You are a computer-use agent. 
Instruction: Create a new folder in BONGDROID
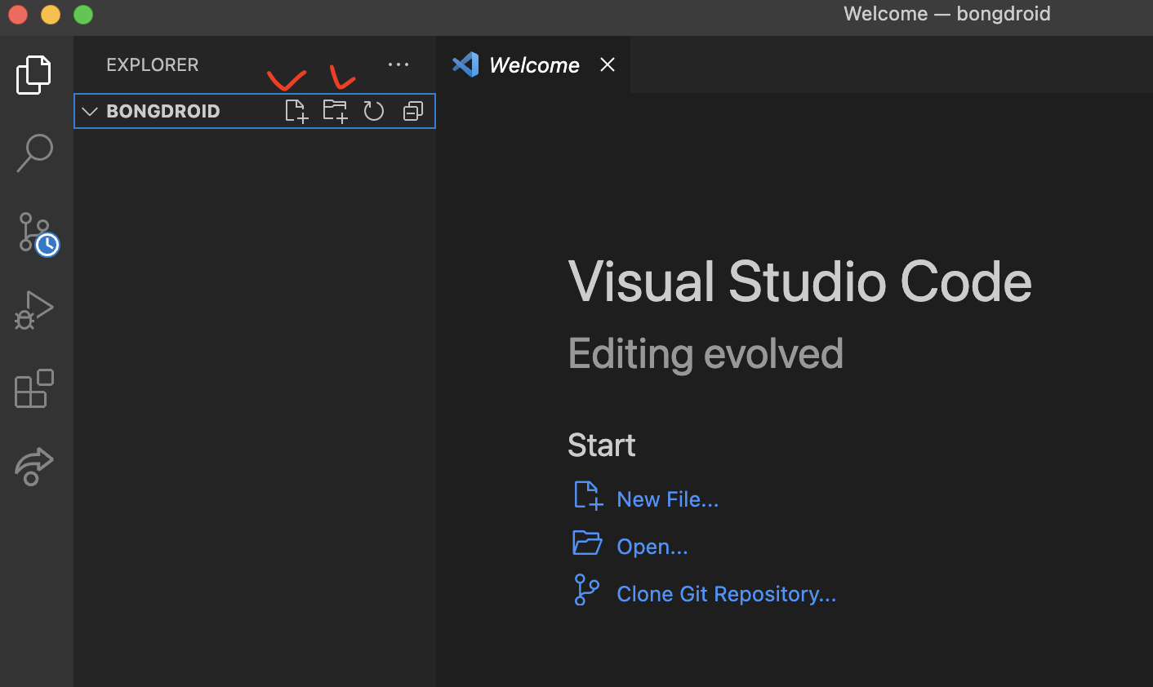click(x=335, y=111)
